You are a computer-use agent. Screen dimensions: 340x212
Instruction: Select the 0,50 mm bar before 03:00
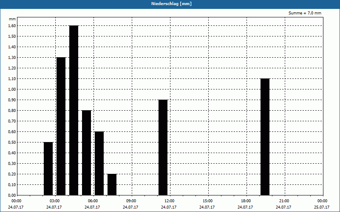tap(48, 169)
